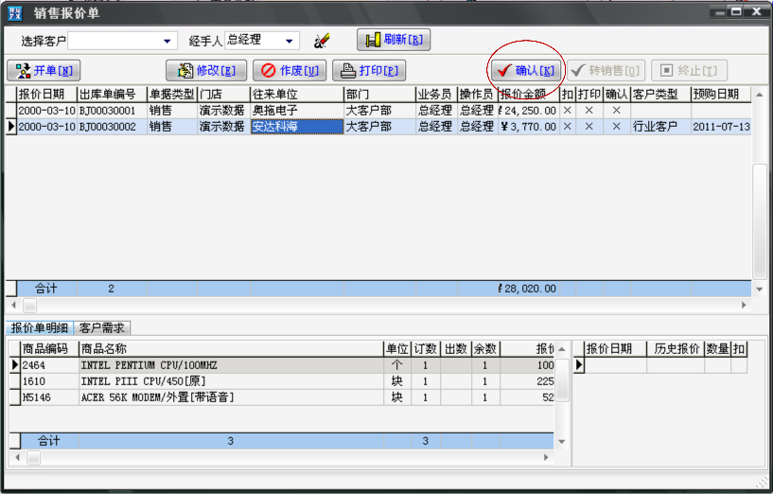
Task: Click the 单位 cell of product 1610
Action: pyautogui.click(x=396, y=381)
